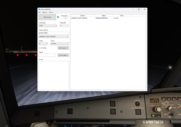Viewport: 181px width, 127px height.
Task: Open the Index dropdown
Action: click(43, 44)
